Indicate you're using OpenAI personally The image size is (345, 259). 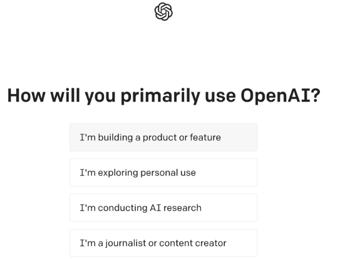(163, 172)
